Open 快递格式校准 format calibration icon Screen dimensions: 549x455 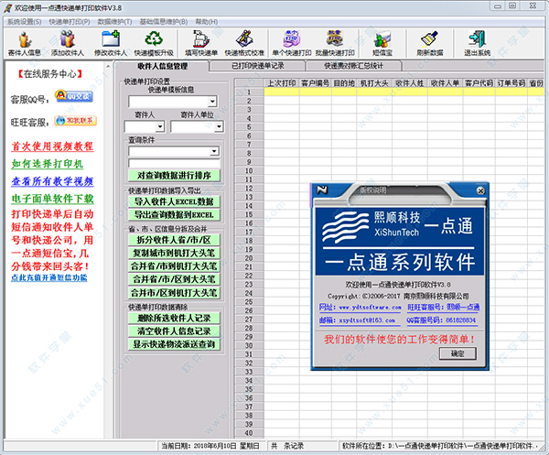click(244, 43)
